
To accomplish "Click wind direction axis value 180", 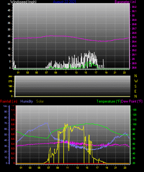I will click(x=10, y=86).
